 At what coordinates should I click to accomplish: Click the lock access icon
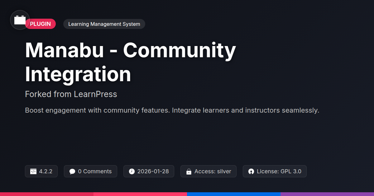pyautogui.click(x=189, y=171)
